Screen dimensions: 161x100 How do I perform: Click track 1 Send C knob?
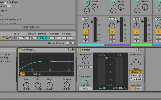87,11
